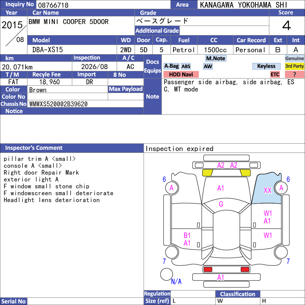Click the Japanese grade text
Screen dimensions: 305x305
pyautogui.click(x=162, y=21)
